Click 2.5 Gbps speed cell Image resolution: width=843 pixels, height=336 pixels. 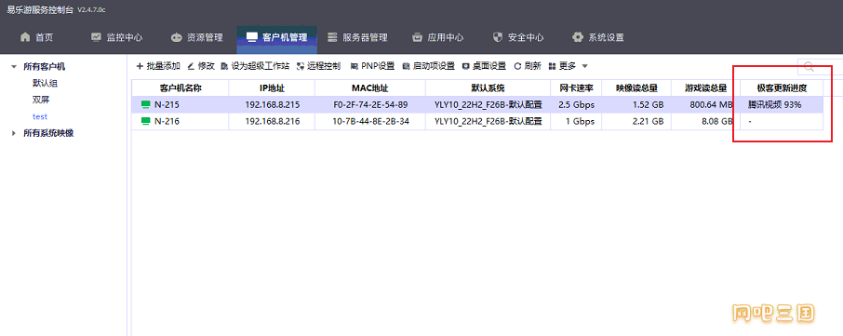(x=576, y=105)
